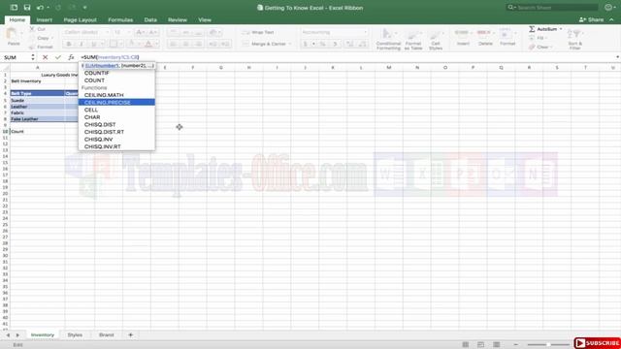Expand the AutoSum dropdown arrow
621x349 pixels.
pyautogui.click(x=561, y=29)
